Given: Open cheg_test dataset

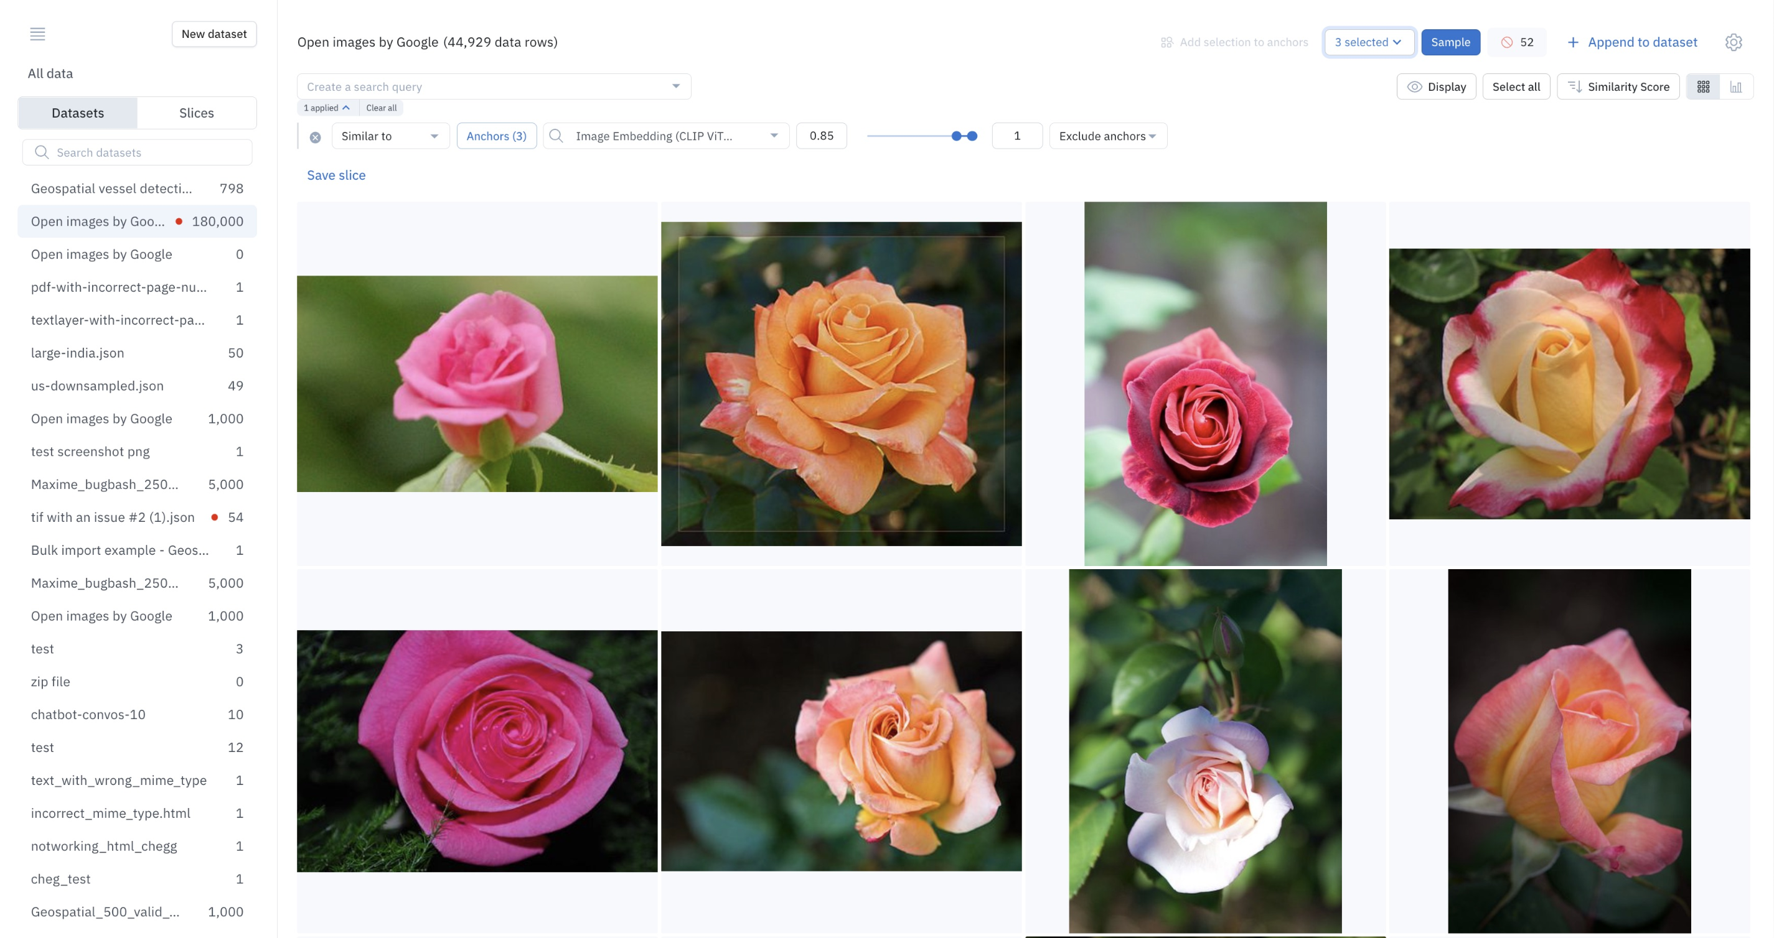Looking at the screenshot, I should pyautogui.click(x=137, y=879).
